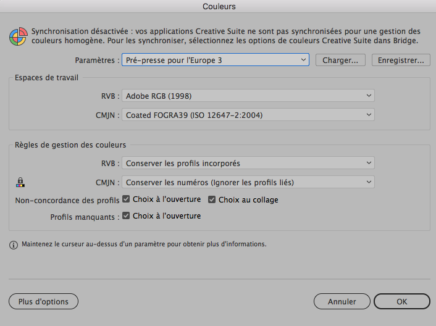436x326 pixels.
Task: Uncheck the Choix au collage checkbox
Action: pos(212,199)
